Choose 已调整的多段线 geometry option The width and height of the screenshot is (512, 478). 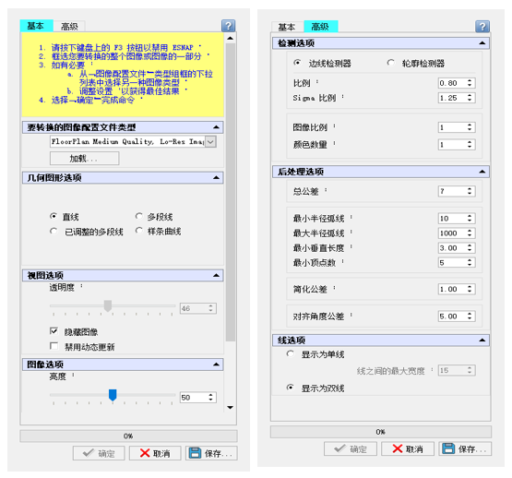click(54, 232)
